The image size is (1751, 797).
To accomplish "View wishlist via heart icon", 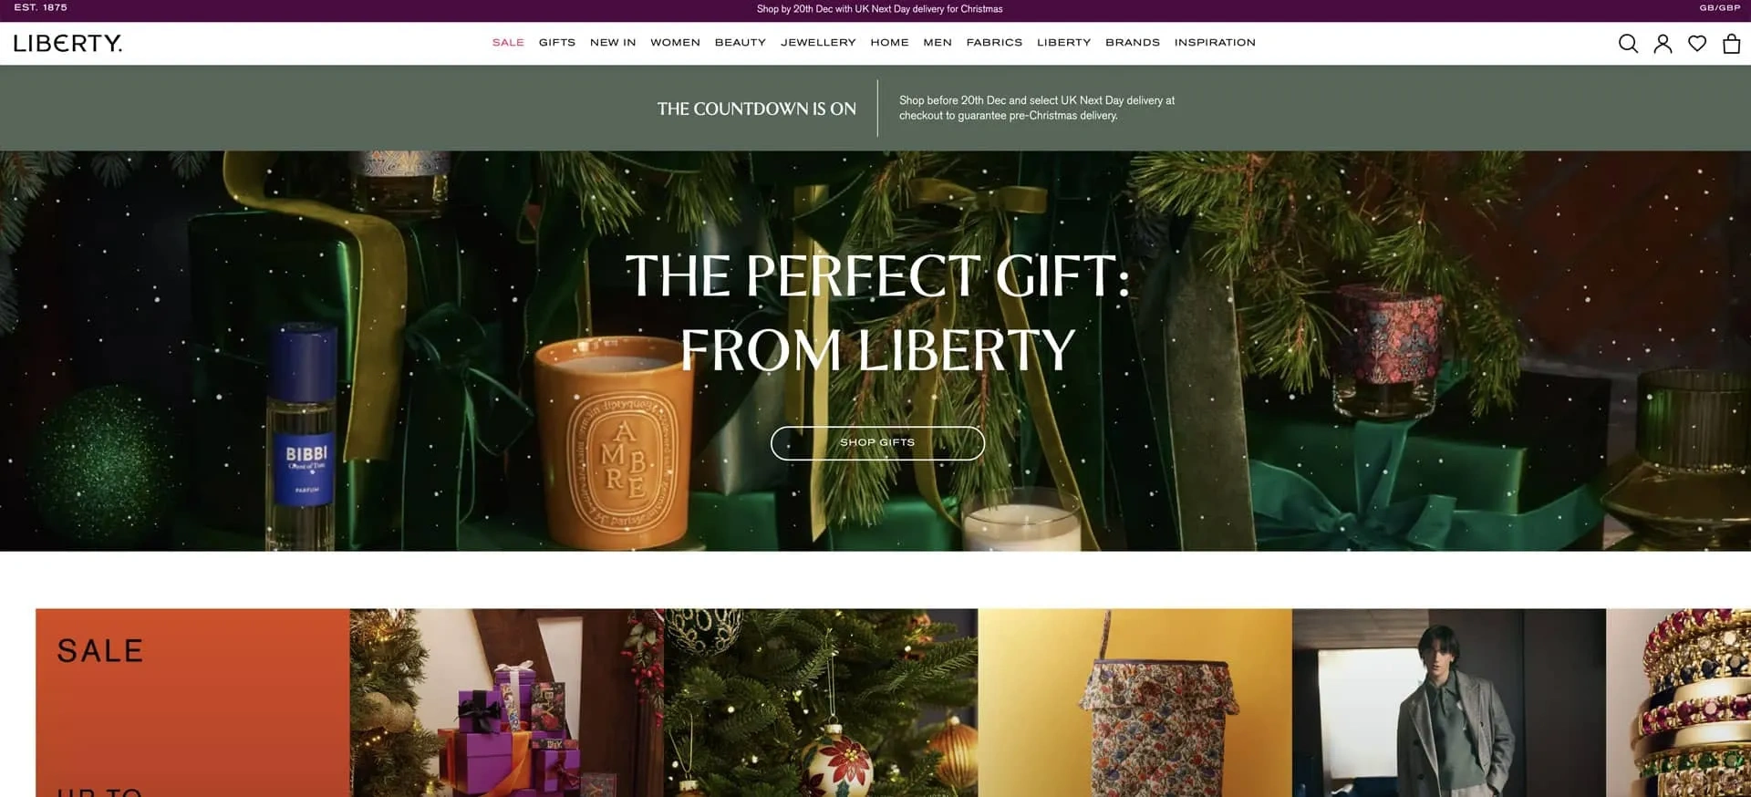I will point(1697,44).
